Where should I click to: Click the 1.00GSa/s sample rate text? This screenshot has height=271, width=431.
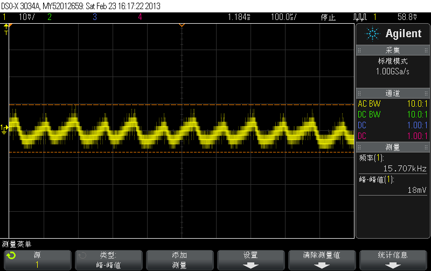point(393,72)
